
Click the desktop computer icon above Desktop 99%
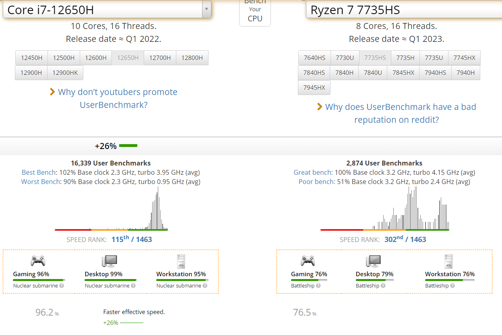coord(109,261)
